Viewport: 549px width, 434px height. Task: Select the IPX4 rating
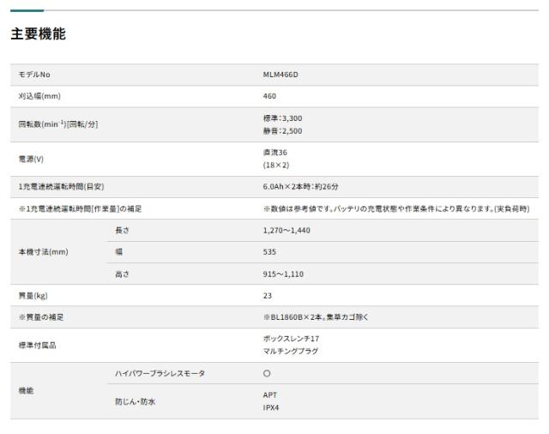coord(271,407)
